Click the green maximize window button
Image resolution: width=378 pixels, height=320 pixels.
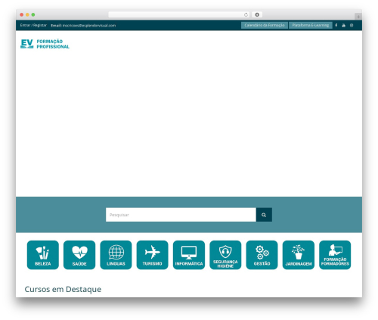click(33, 14)
